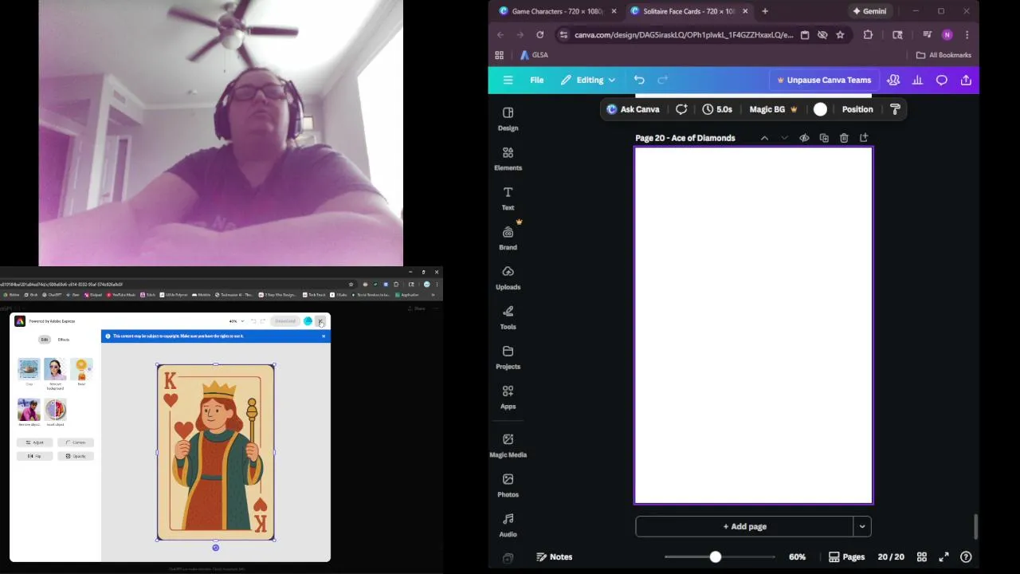Click the Canva address bar URL

coord(684,35)
